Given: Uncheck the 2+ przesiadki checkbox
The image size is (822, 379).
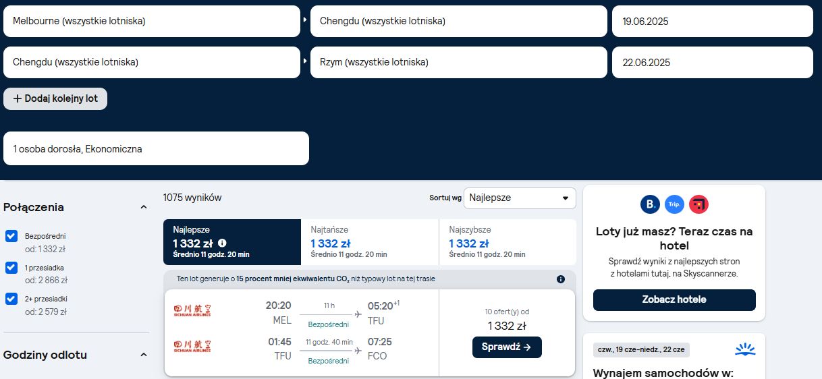Looking at the screenshot, I should click(x=11, y=299).
